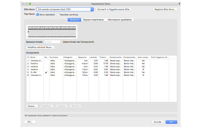The height and width of the screenshot is (129, 202).
Task: Click the Elimina button
Action: [75, 106]
